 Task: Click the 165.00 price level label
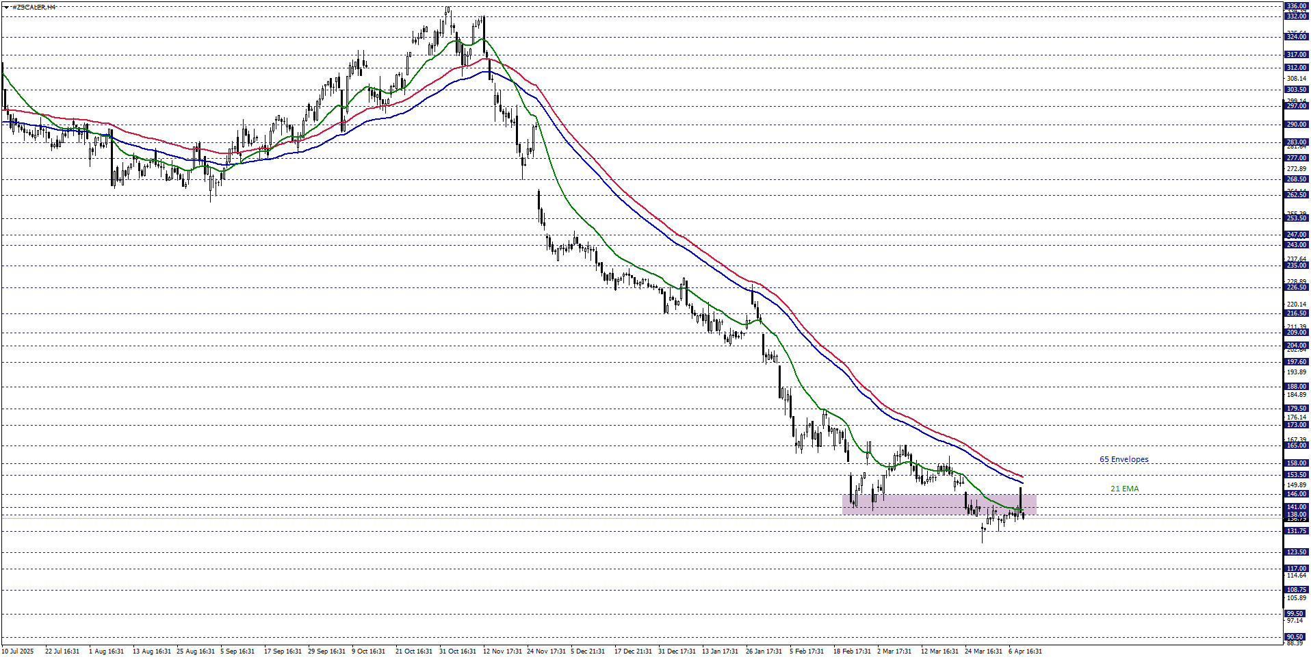pos(1296,445)
